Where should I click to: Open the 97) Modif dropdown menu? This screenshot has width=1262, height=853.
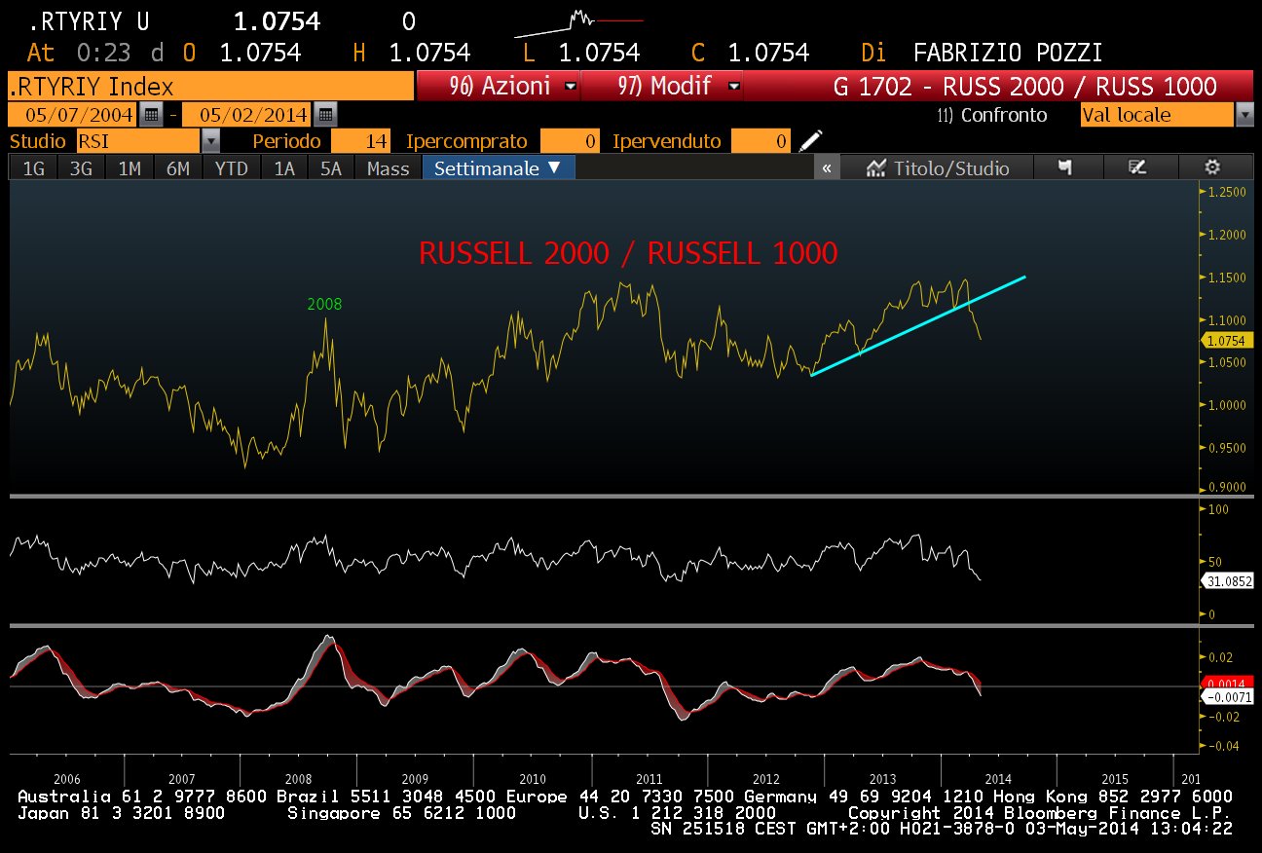pyautogui.click(x=664, y=86)
